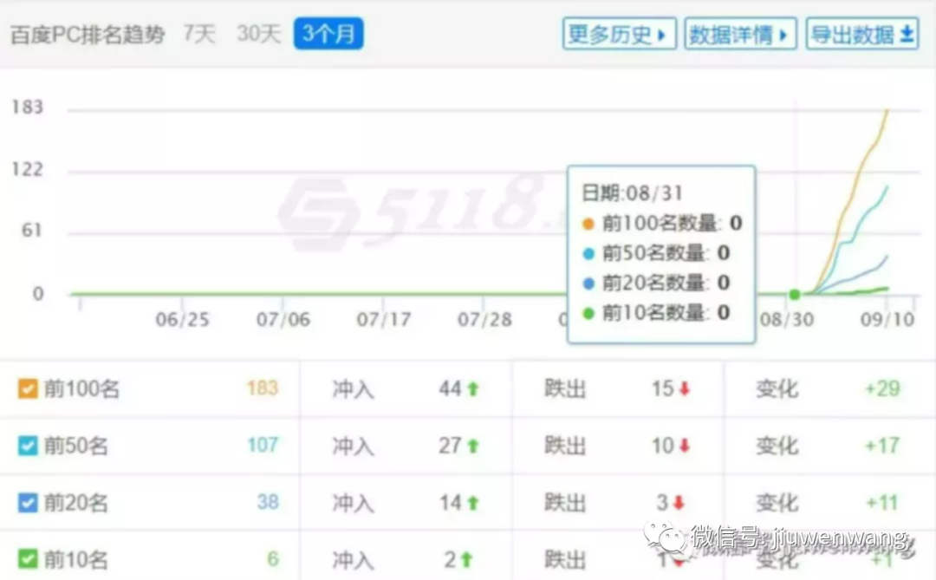Image resolution: width=936 pixels, height=580 pixels.
Task: Click the 07/28 date label on axis
Action: [x=484, y=320]
